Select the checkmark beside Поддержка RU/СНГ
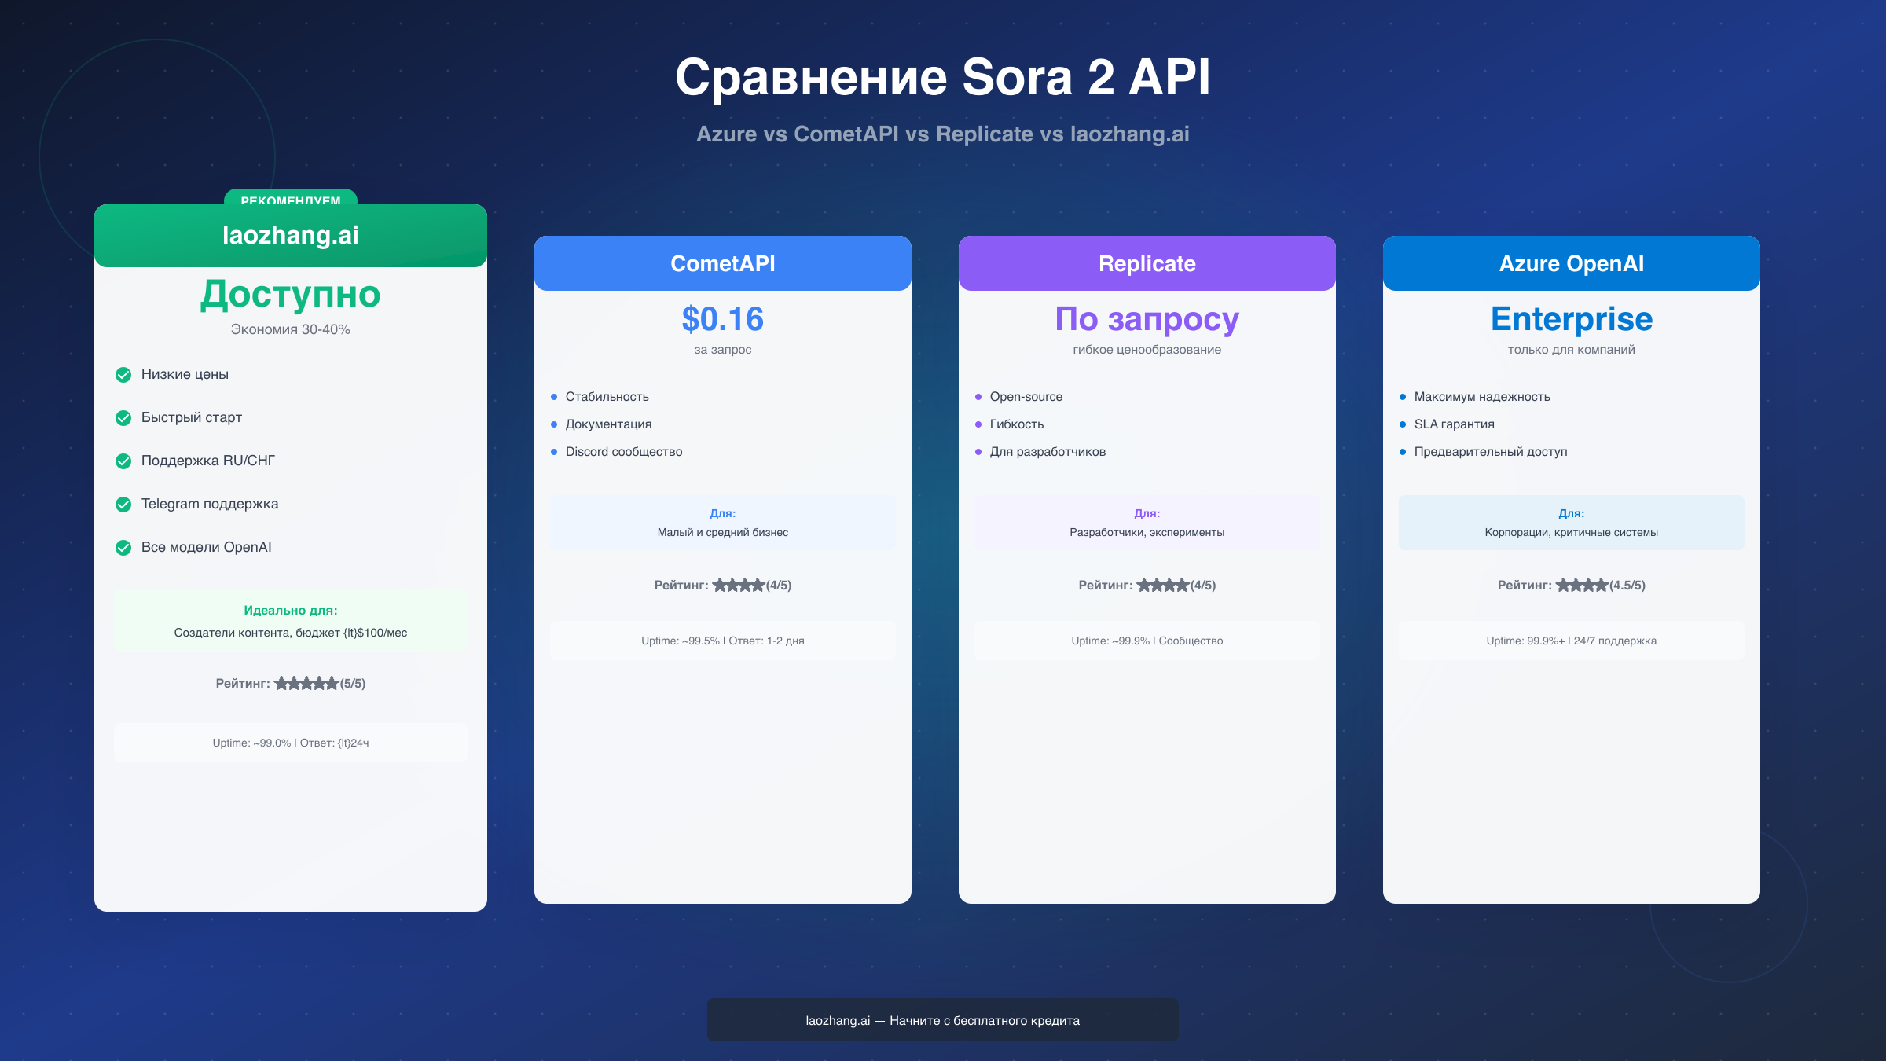The image size is (1886, 1061). click(123, 461)
